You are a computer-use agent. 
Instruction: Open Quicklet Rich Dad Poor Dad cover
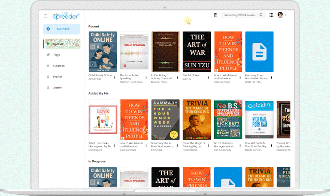point(260,120)
